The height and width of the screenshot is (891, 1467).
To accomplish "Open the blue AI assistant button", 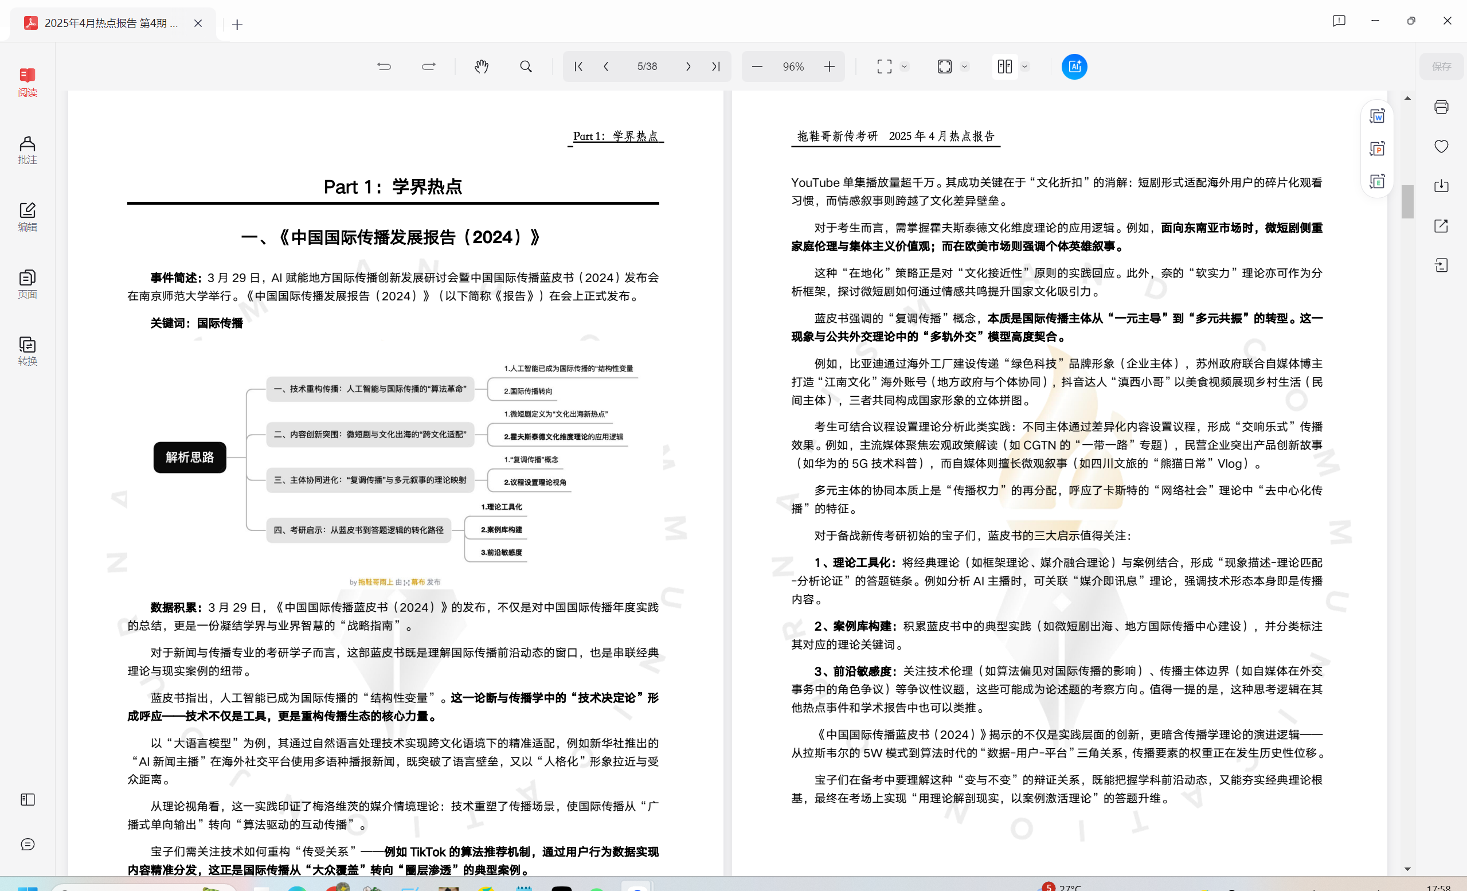I will [1074, 67].
